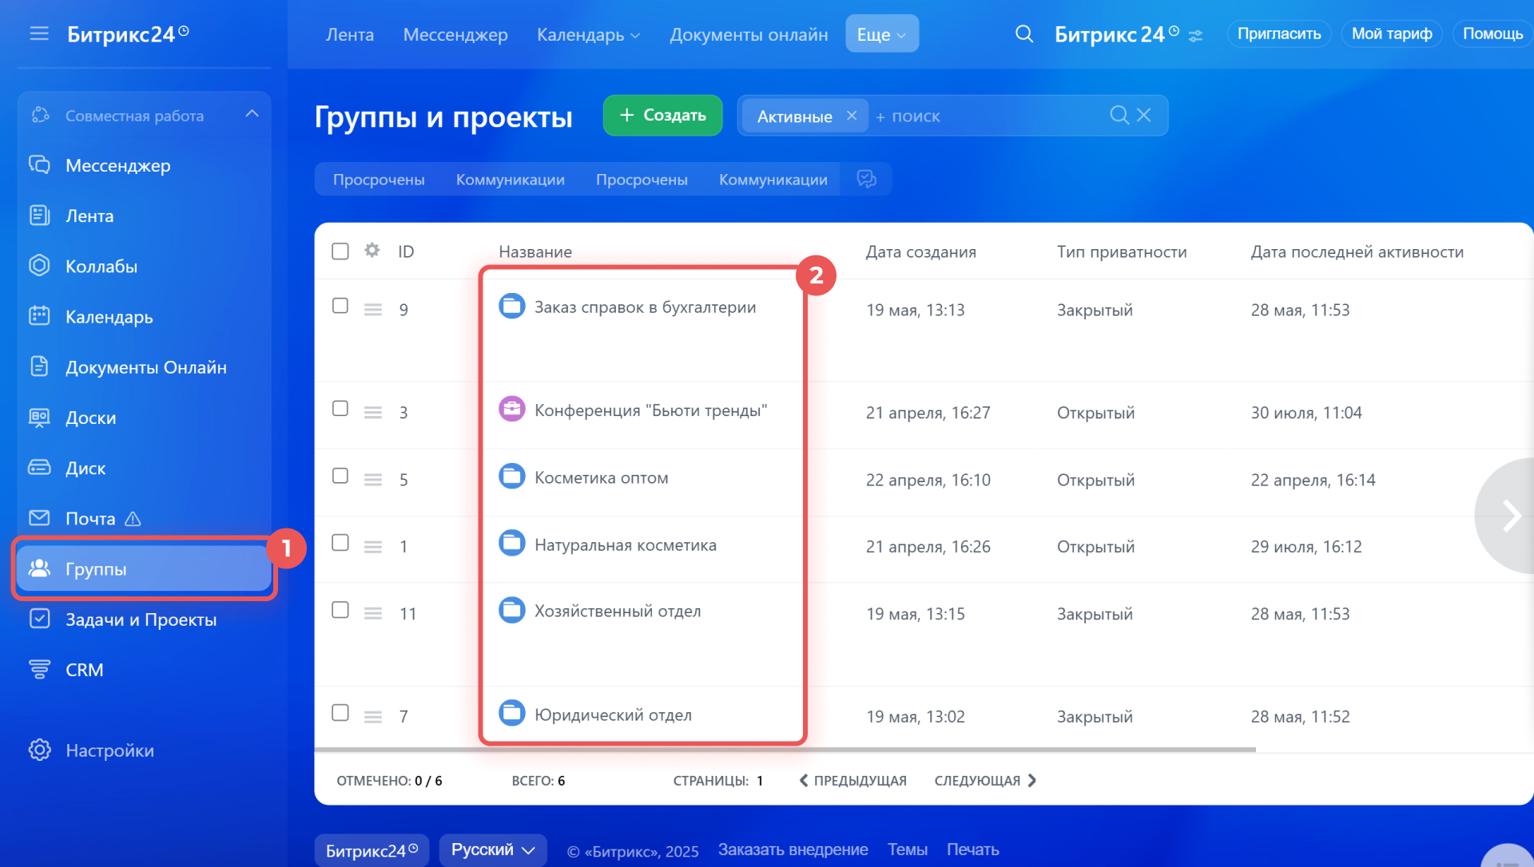
Task: Open Мессенджер in top menu
Action: tap(455, 34)
